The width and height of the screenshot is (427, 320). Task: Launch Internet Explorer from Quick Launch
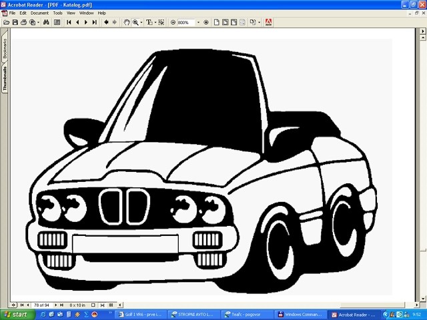(43, 315)
